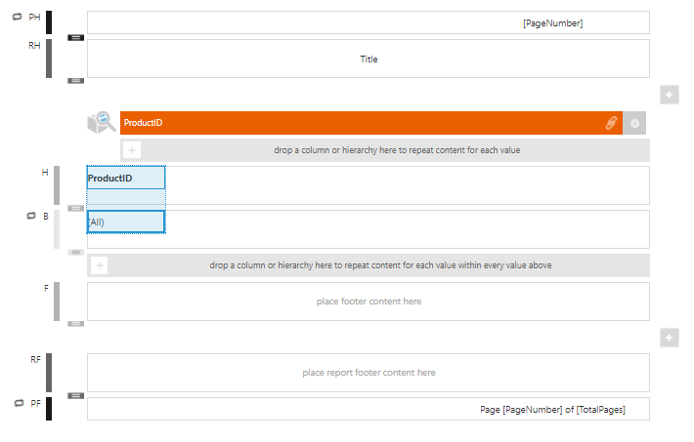Screen dimensions: 694x442
Task: Click the data cube magnifier icon
Action: click(101, 122)
